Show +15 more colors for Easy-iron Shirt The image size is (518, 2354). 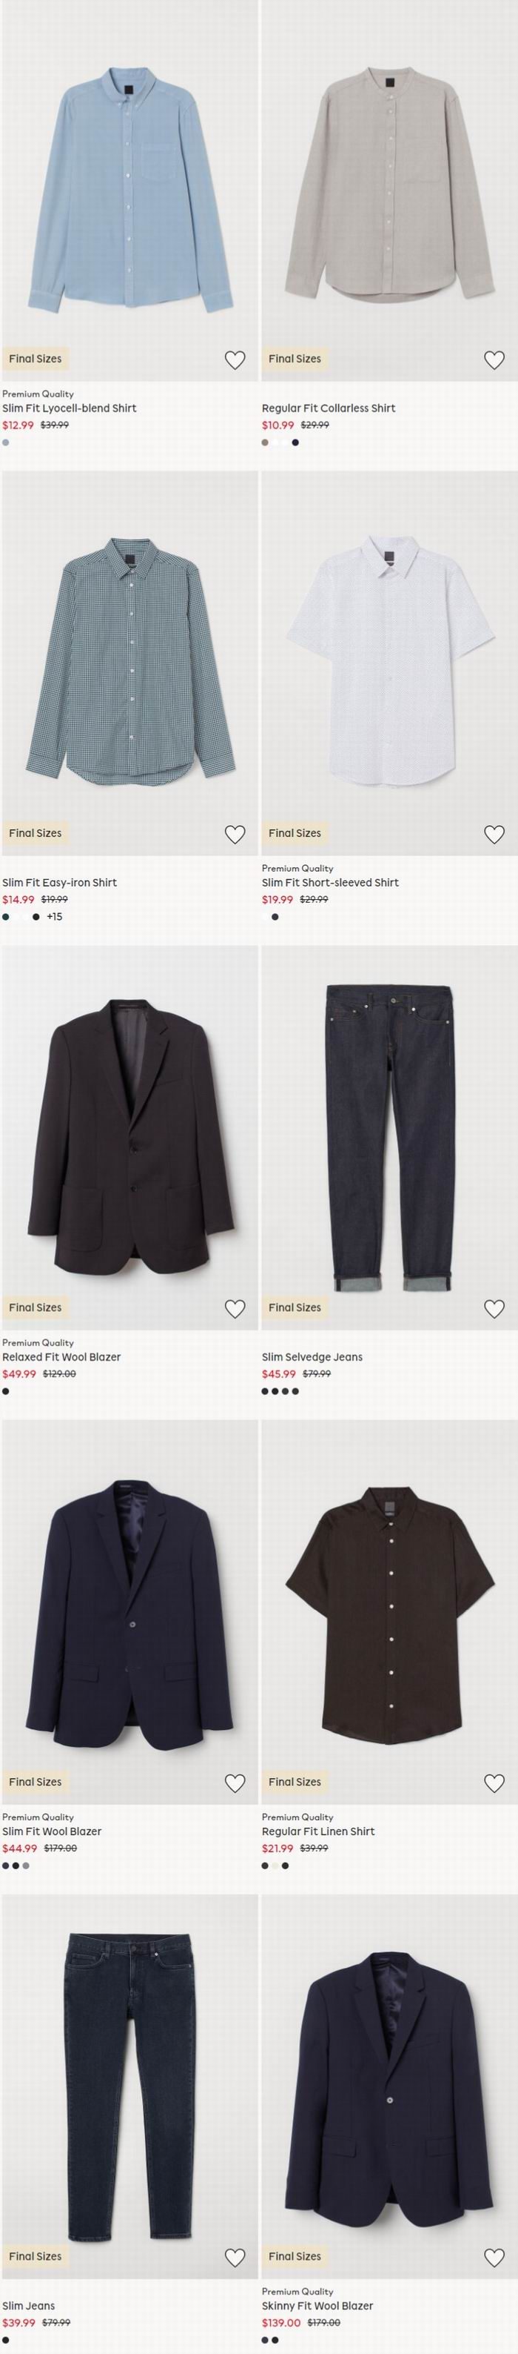(55, 917)
